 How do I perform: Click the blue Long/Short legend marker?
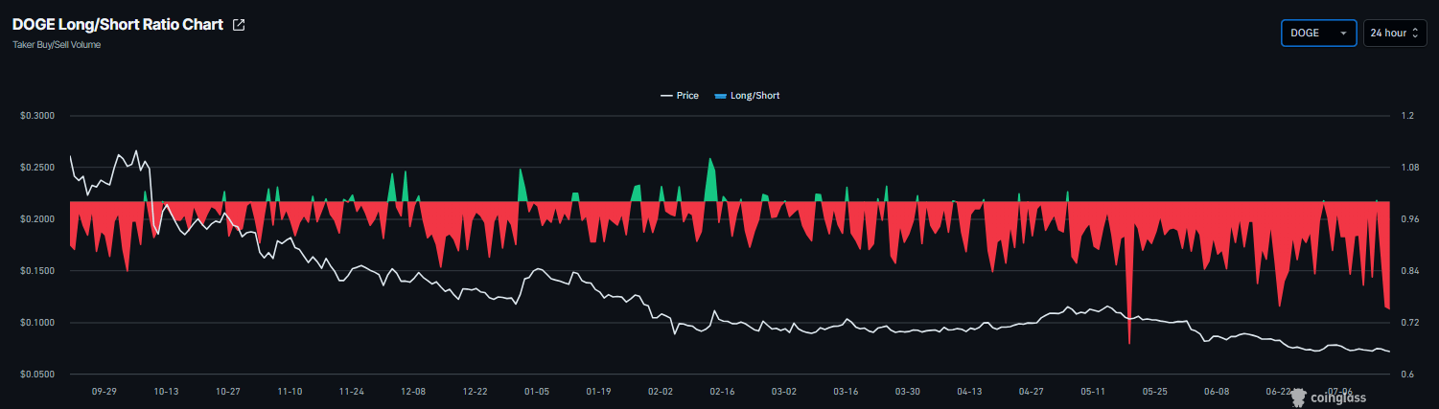[x=721, y=96]
